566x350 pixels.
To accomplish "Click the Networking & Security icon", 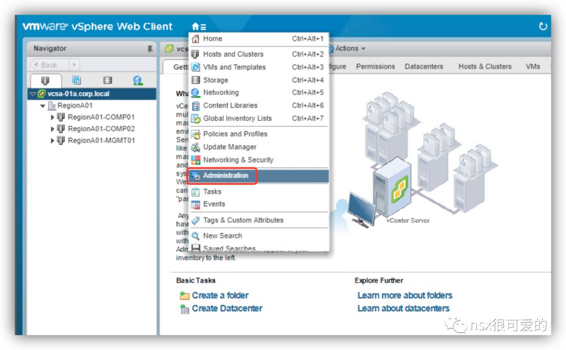I will pos(195,160).
